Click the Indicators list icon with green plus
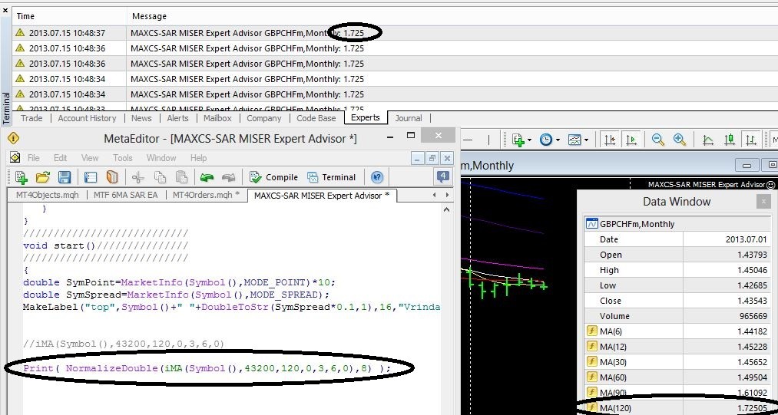Image resolution: width=778 pixels, height=415 pixels. pyautogui.click(x=518, y=140)
